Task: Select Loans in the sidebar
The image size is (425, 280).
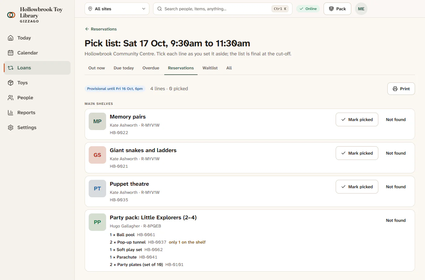Action: [37, 68]
